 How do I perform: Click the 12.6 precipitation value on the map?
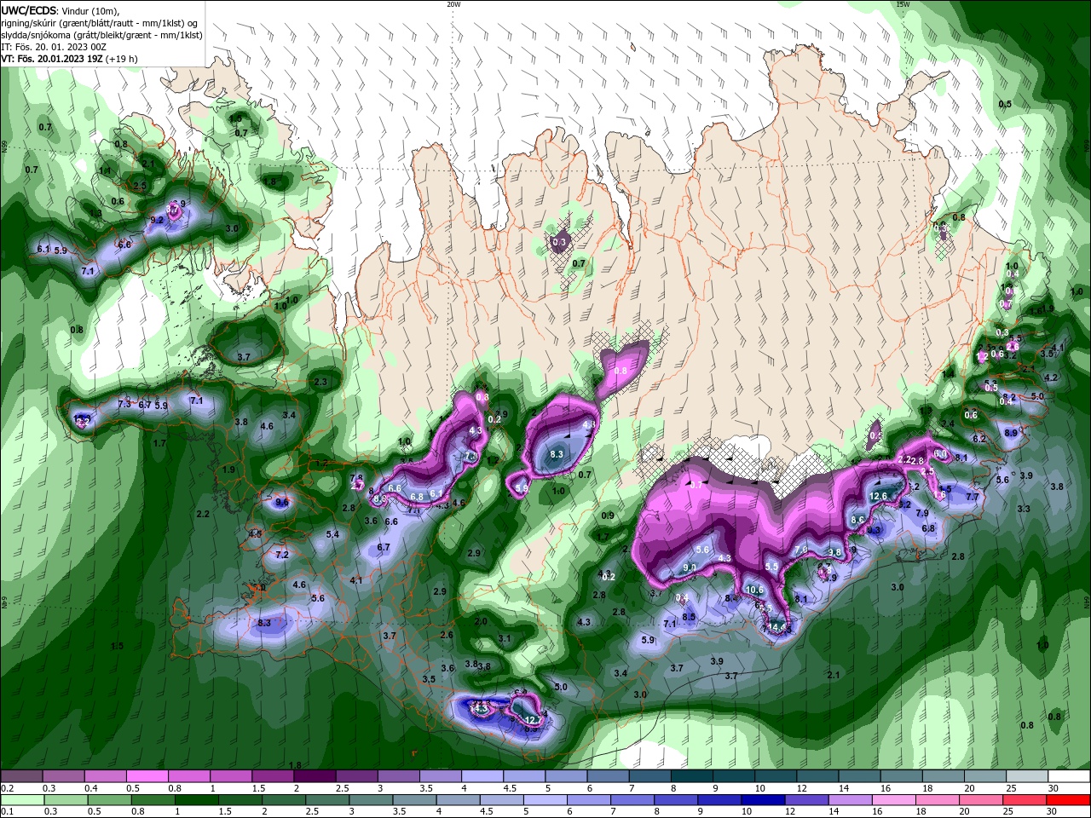coord(878,496)
